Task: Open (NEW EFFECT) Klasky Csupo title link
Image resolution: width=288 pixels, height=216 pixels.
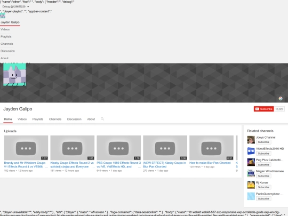Action: coord(164,165)
